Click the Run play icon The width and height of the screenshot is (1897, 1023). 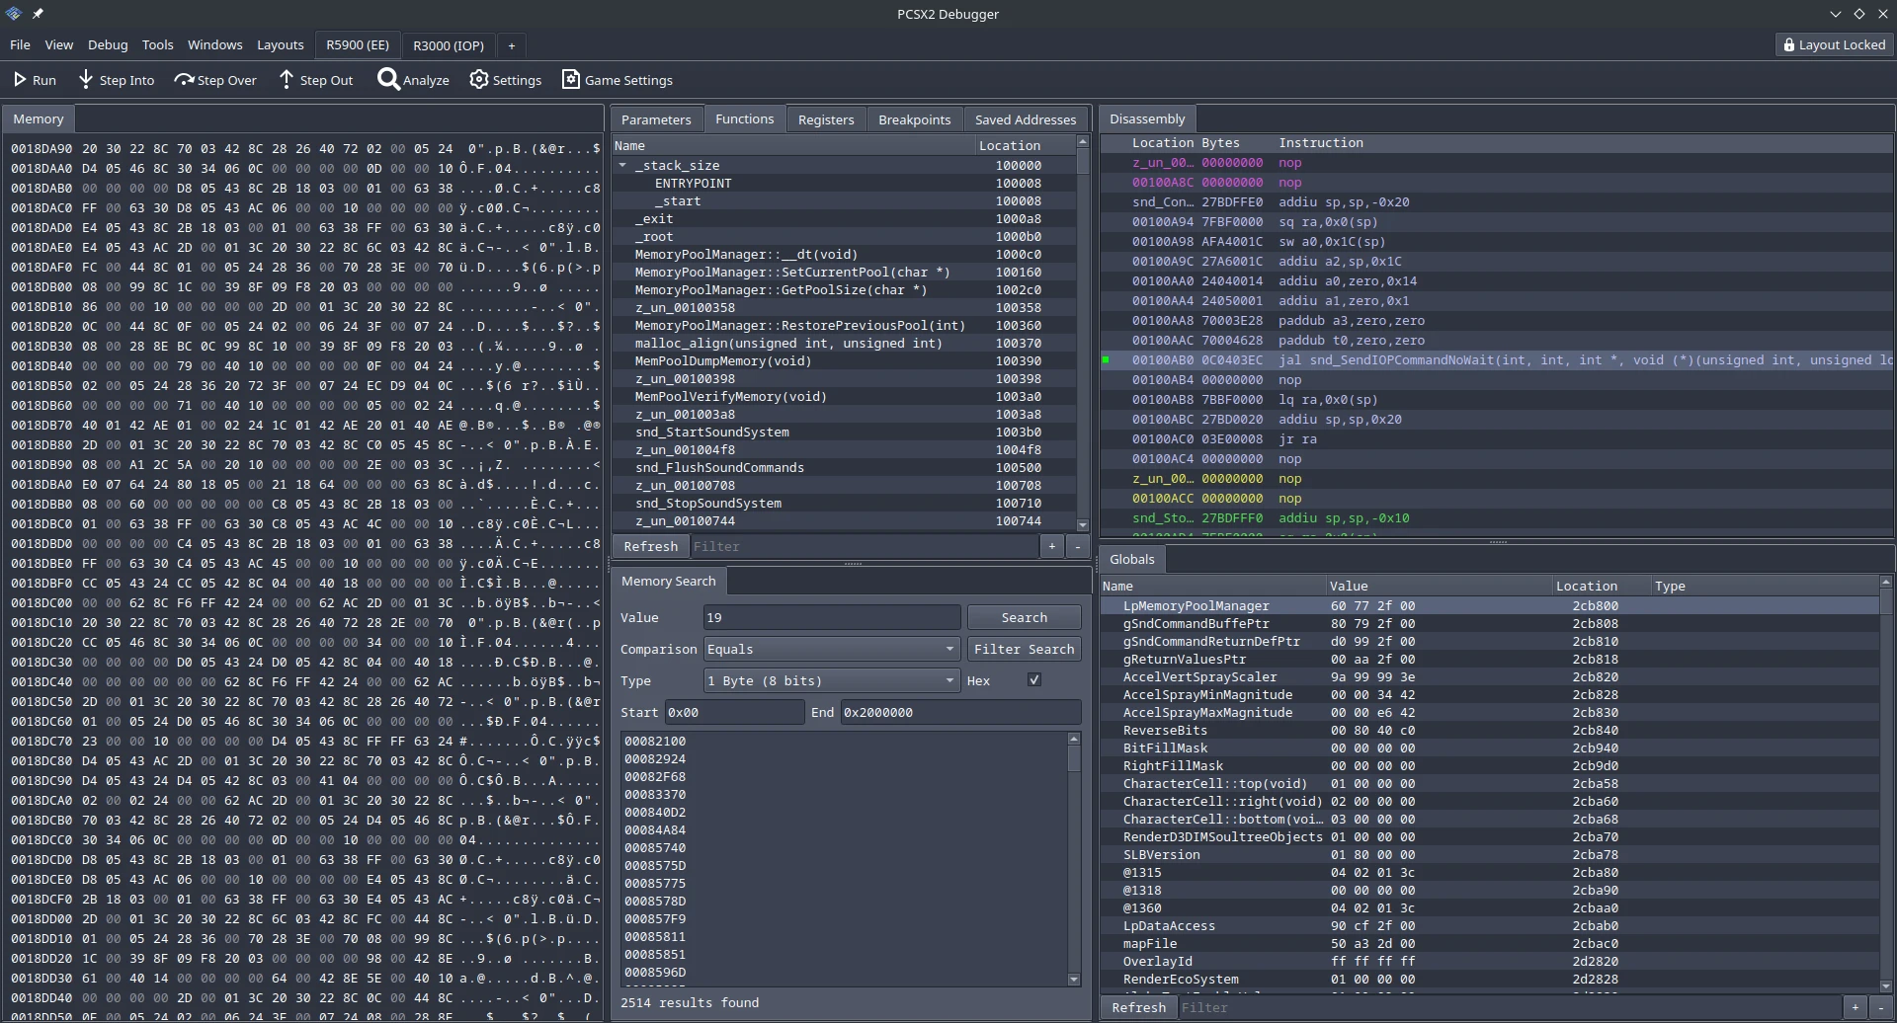tap(20, 80)
